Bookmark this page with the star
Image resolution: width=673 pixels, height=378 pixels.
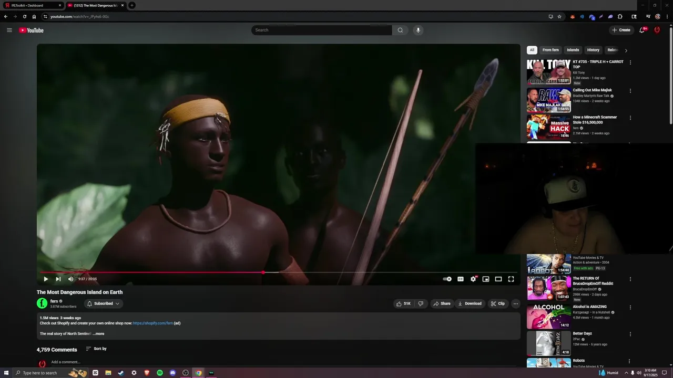(559, 16)
